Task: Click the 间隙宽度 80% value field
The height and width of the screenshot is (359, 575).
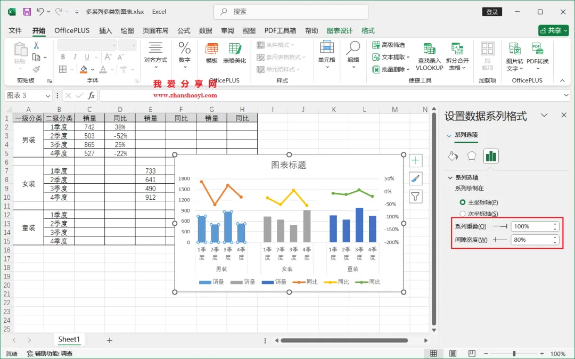Action: [x=531, y=240]
